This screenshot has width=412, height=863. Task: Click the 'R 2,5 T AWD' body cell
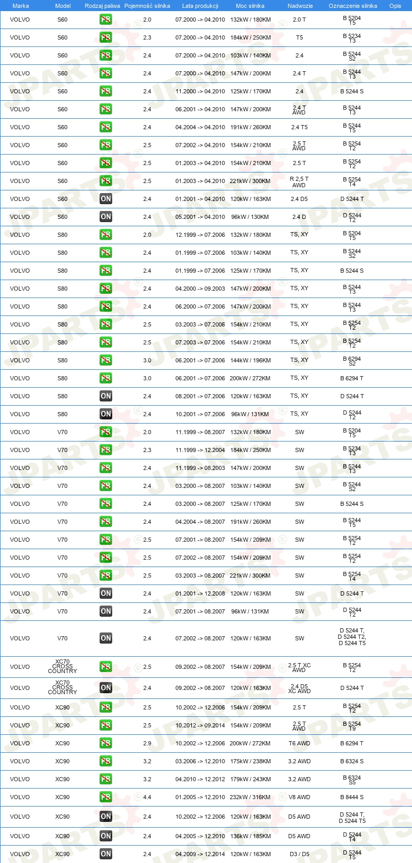click(x=299, y=181)
